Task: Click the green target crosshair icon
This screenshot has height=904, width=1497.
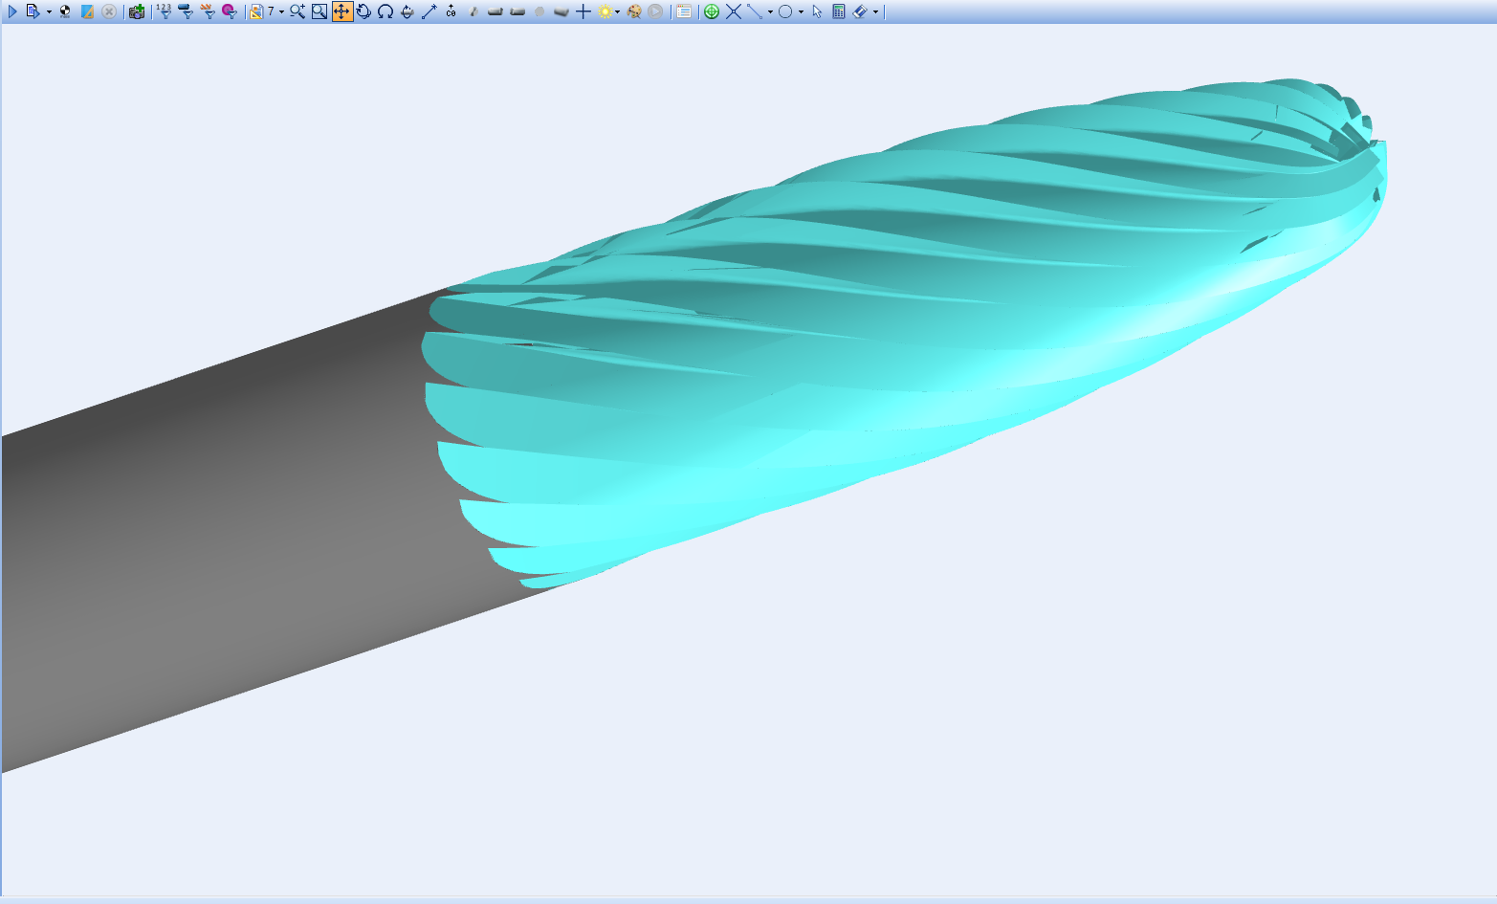Action: (x=711, y=11)
